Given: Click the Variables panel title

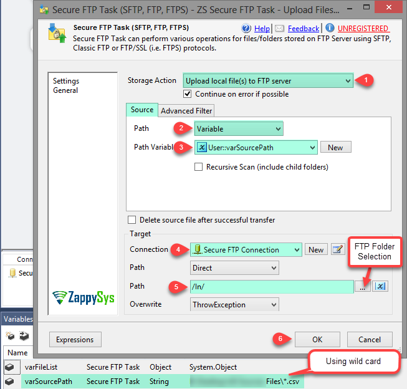Looking at the screenshot, I should click(x=18, y=319).
